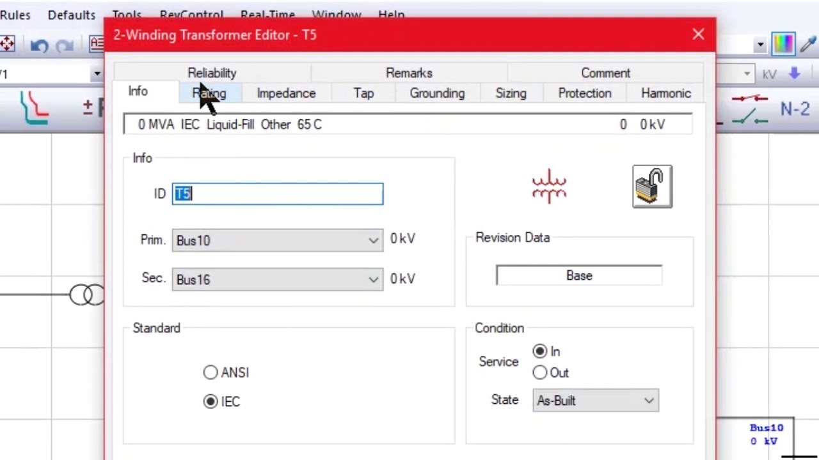Click the red and green switch icon
The height and width of the screenshot is (460, 819).
749,109
